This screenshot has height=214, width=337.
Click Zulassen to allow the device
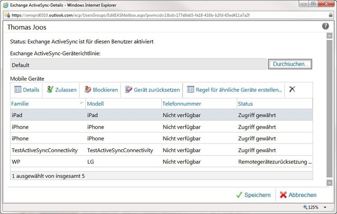coord(62,90)
